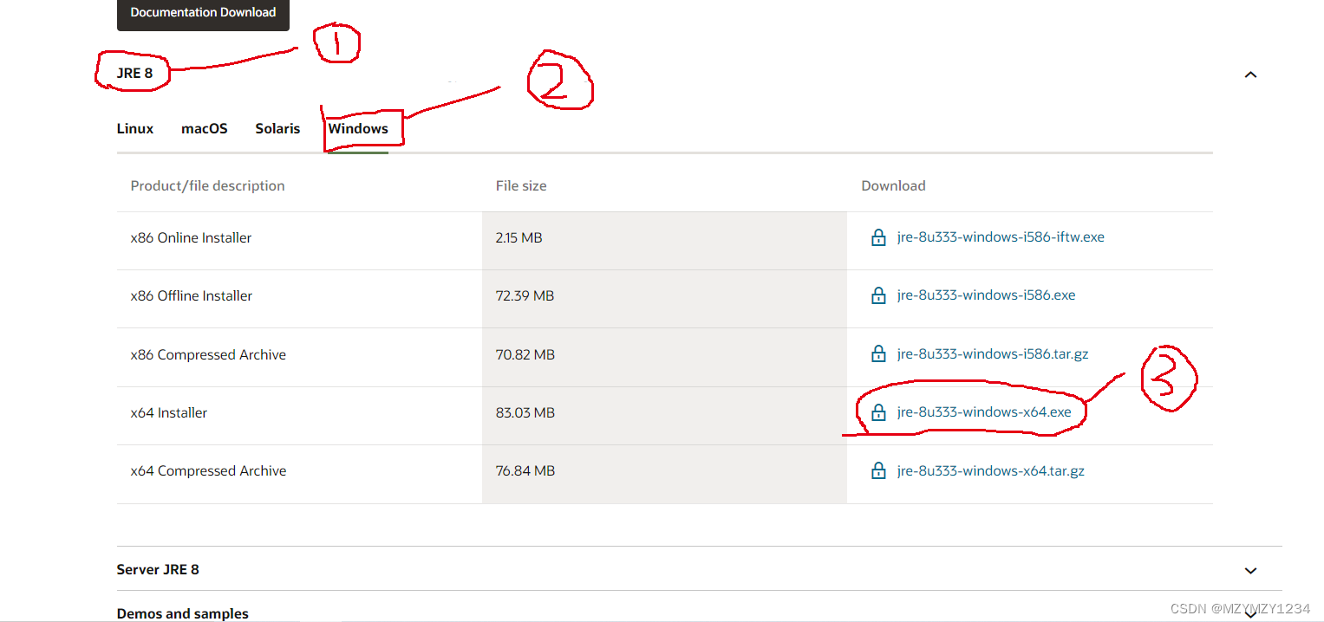Click the Server JRE 8 heading
1324x622 pixels.
158,570
